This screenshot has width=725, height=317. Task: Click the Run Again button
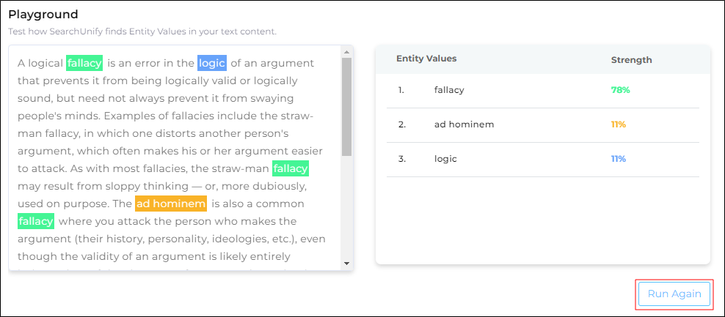674,294
